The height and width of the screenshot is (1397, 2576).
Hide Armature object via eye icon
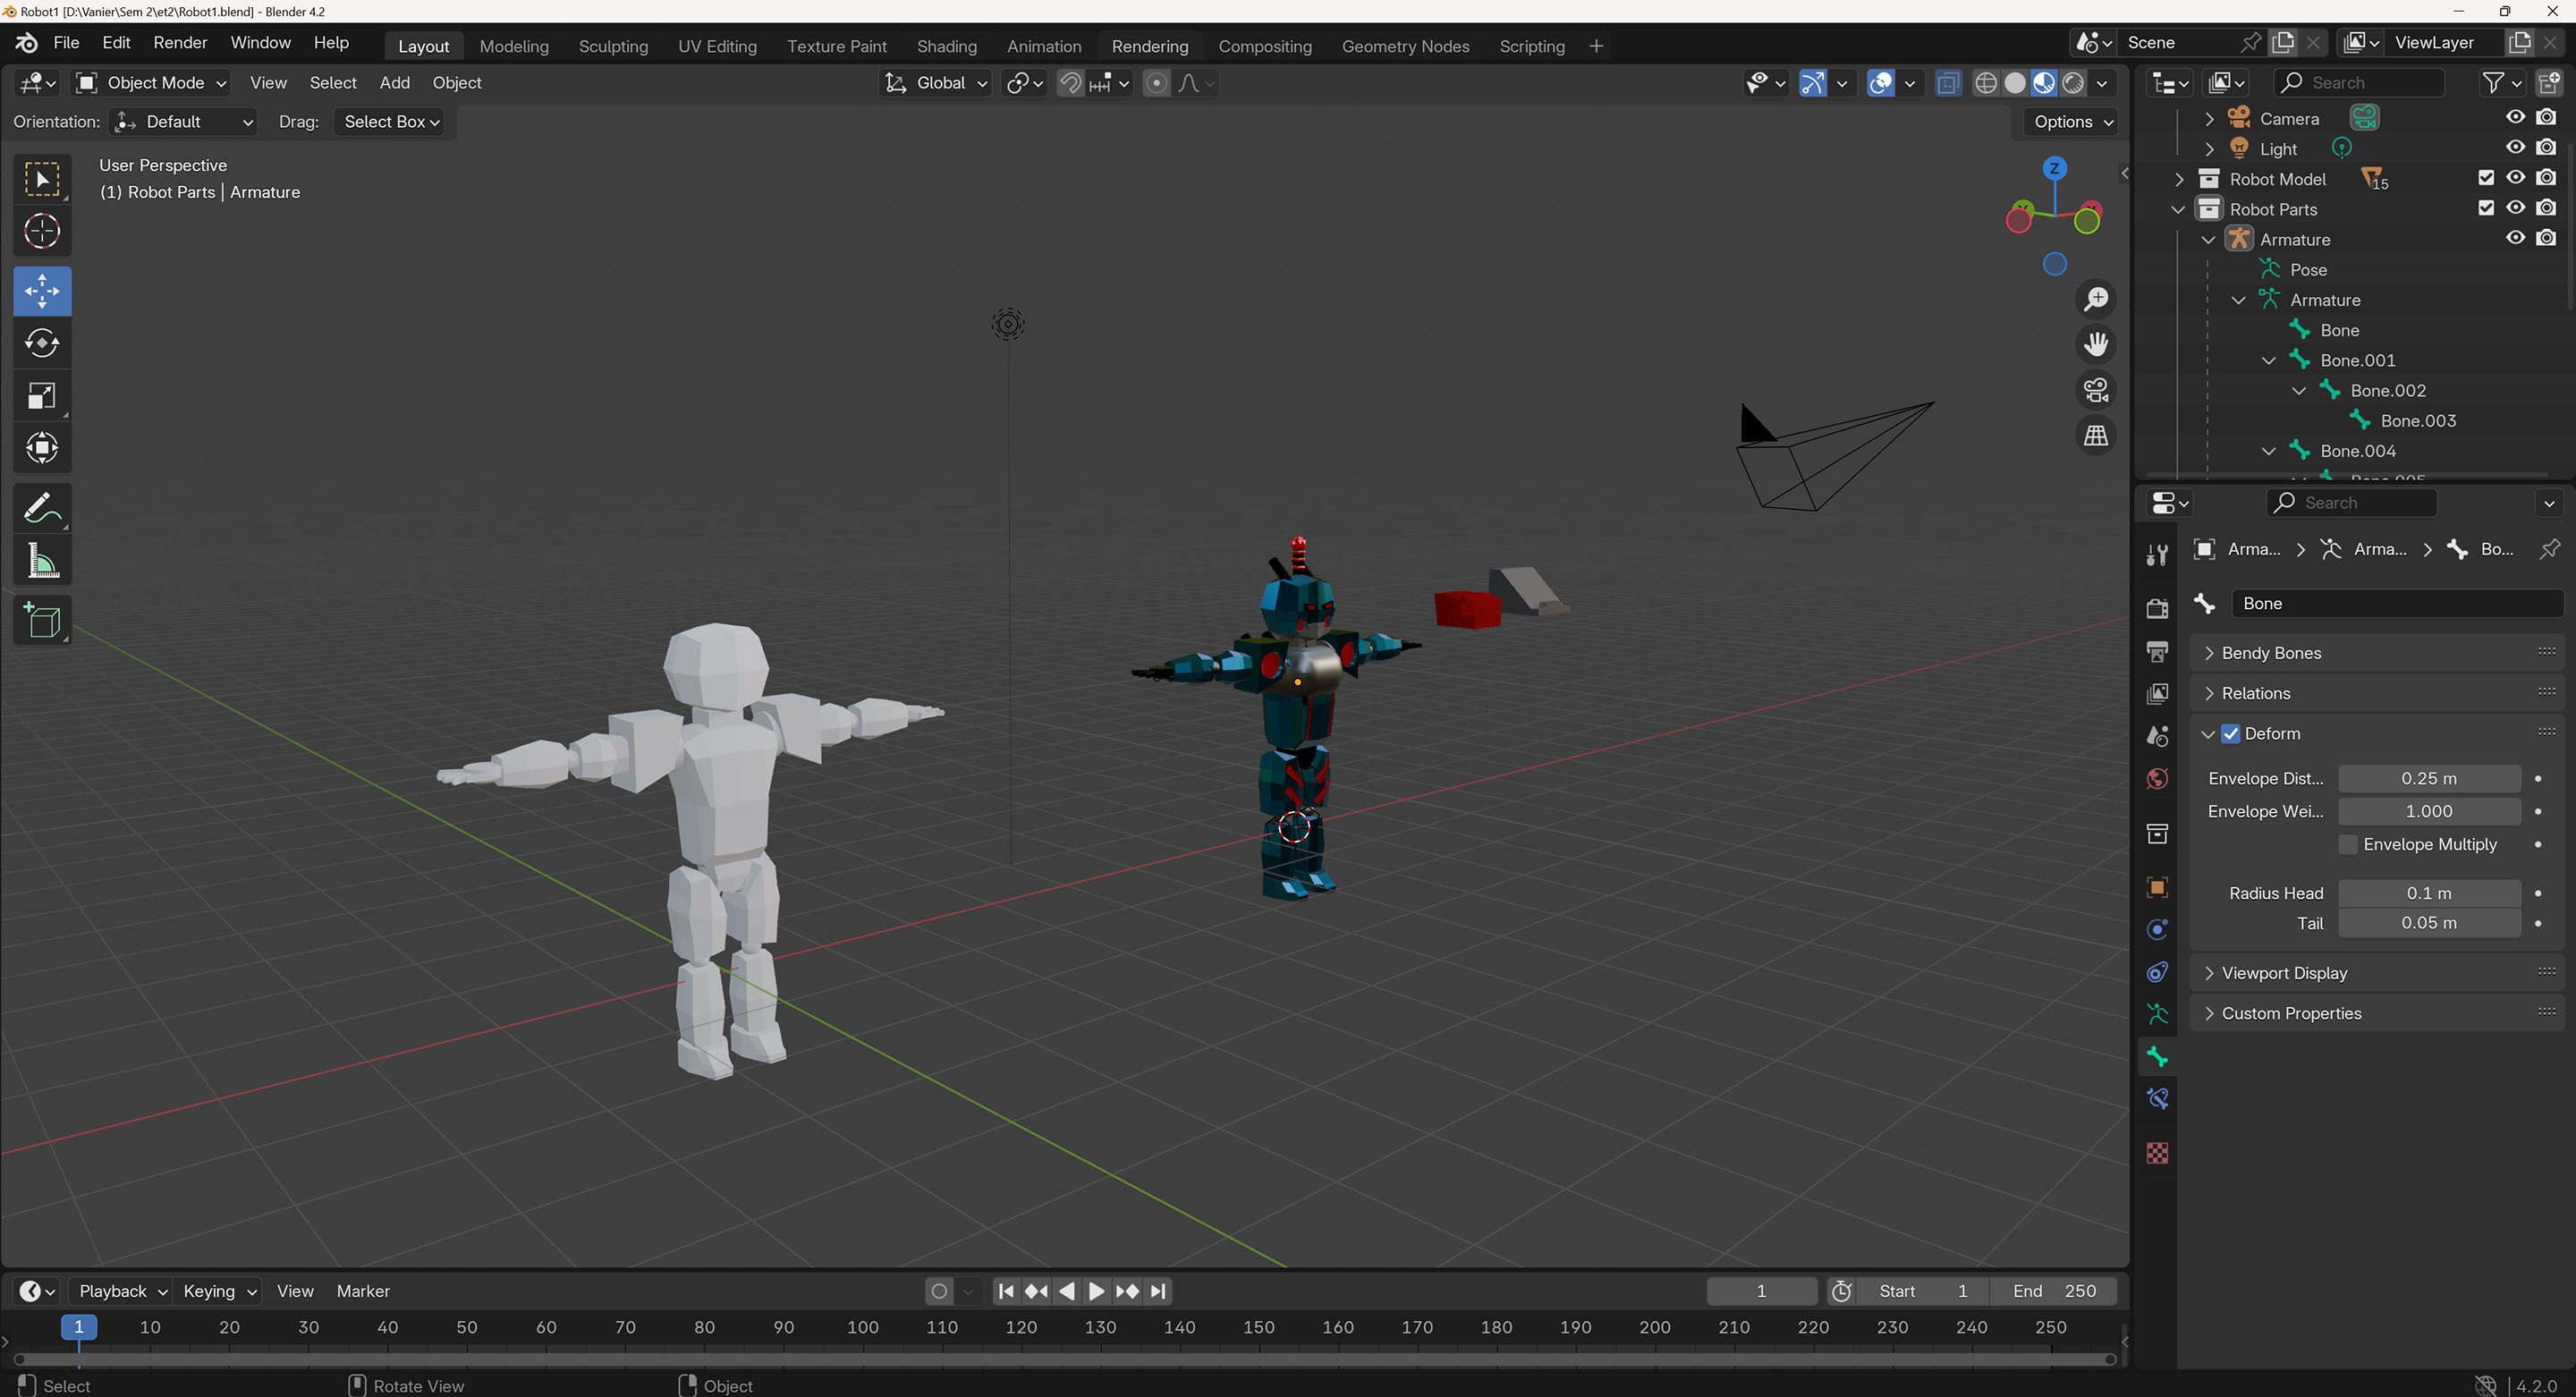pyautogui.click(x=2515, y=238)
